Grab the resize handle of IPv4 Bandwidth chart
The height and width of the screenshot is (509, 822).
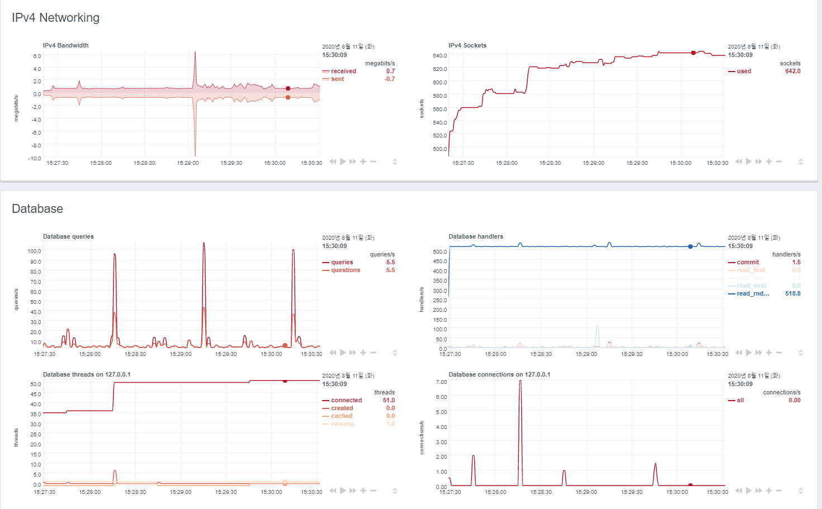395,161
